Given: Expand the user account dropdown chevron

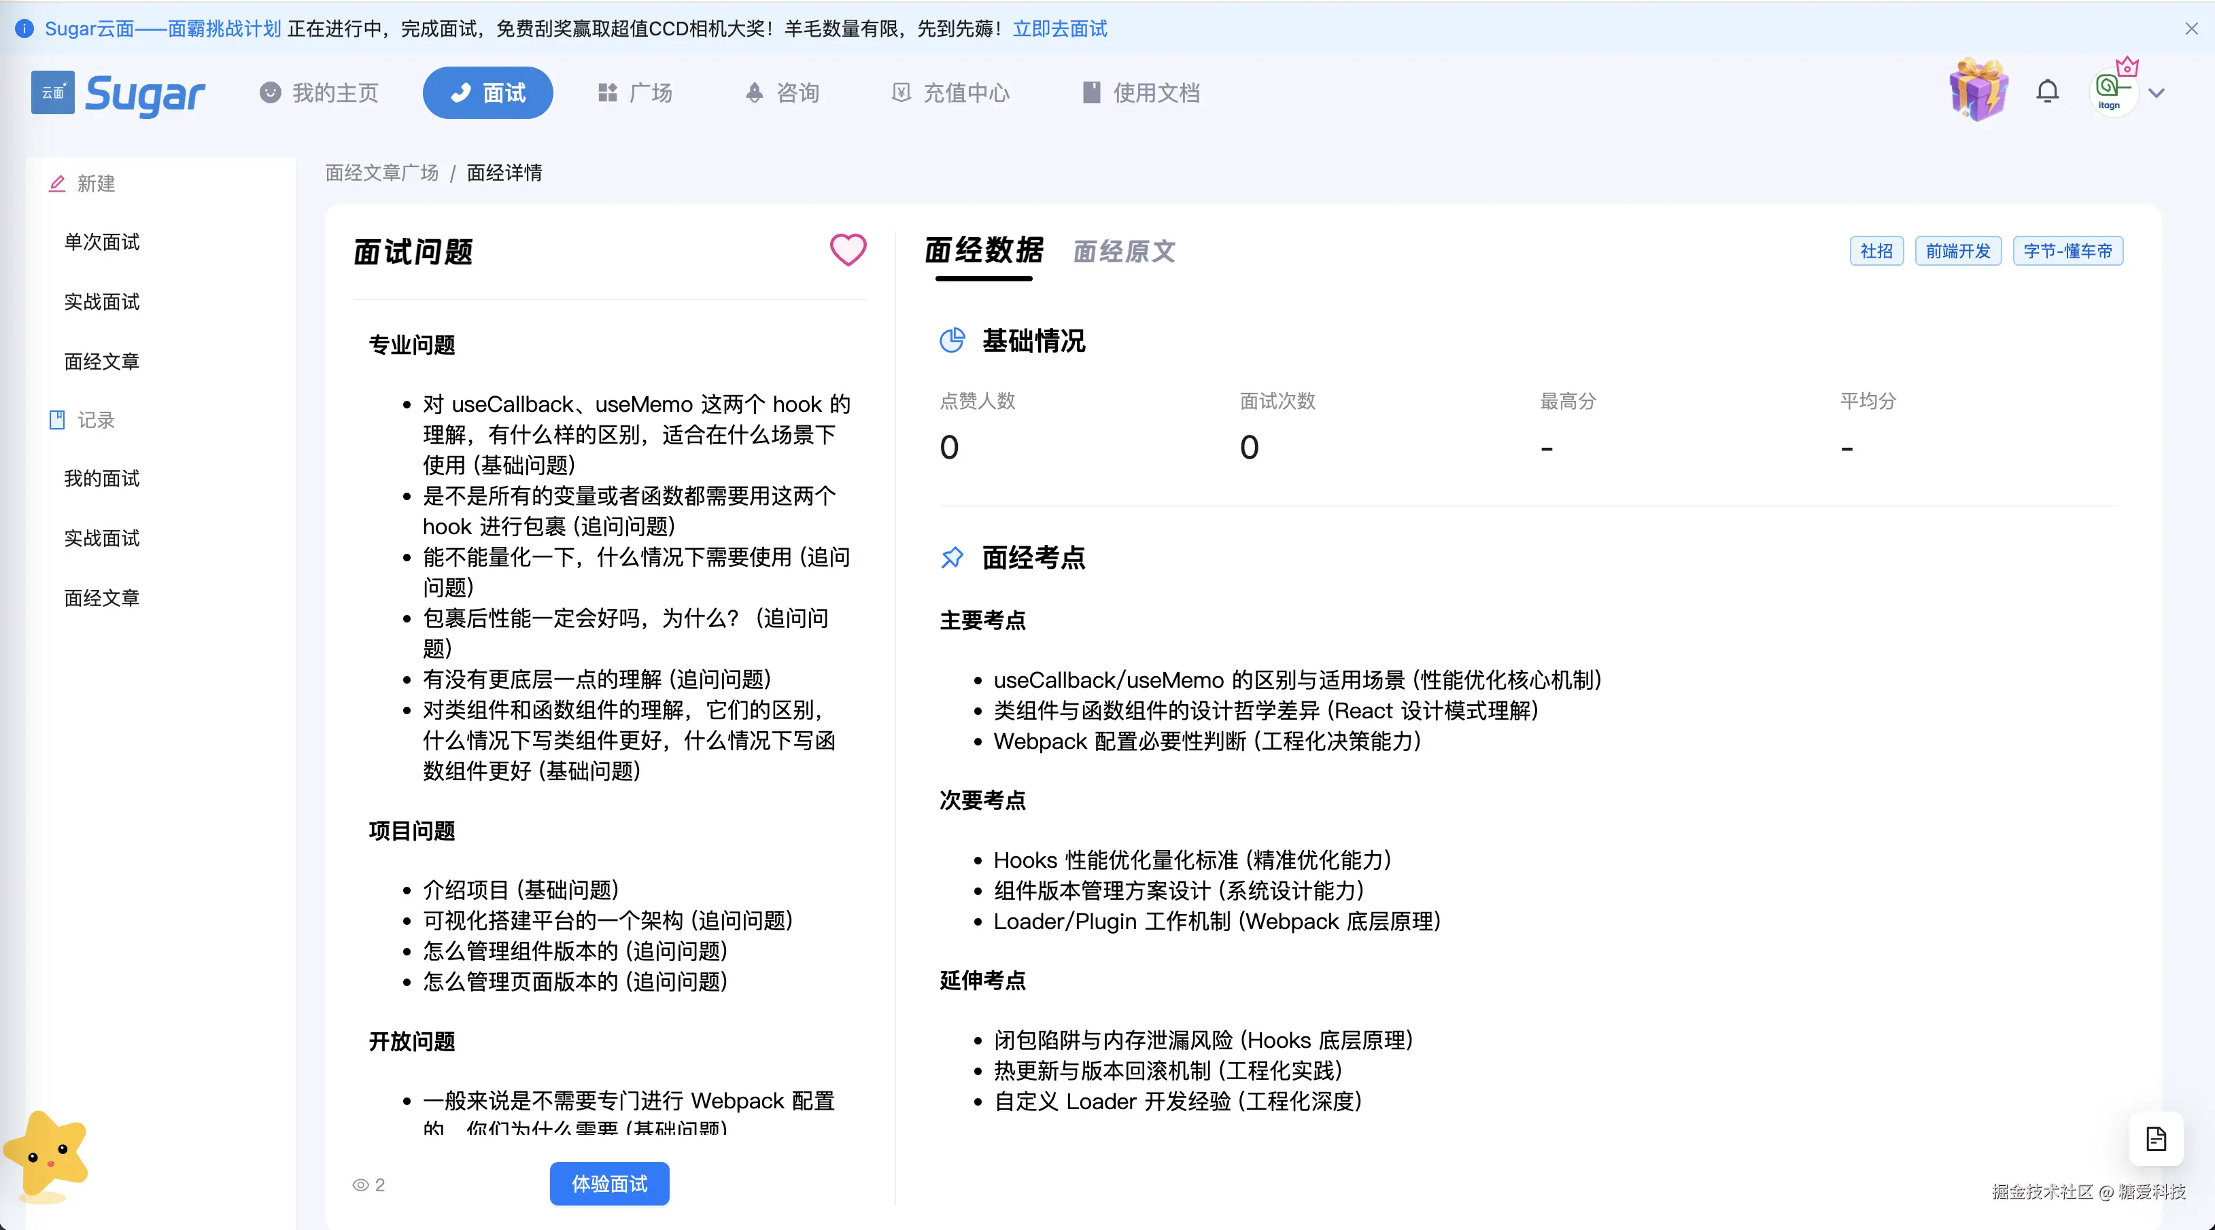Looking at the screenshot, I should pyautogui.click(x=2156, y=93).
